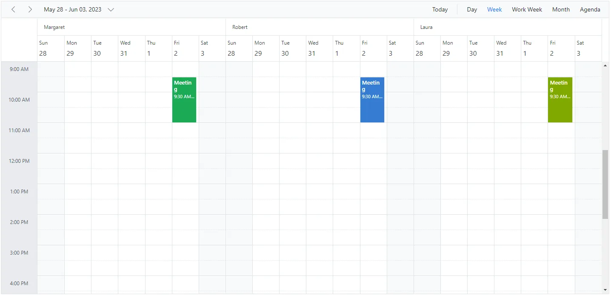Click the scrollbar down arrow
The image size is (611, 295).
[605, 290]
